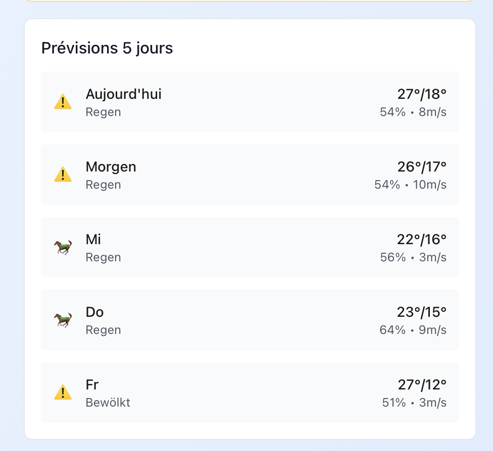493x451 pixels.
Task: Open the Aujourd'hui forecast row
Action: (x=250, y=102)
